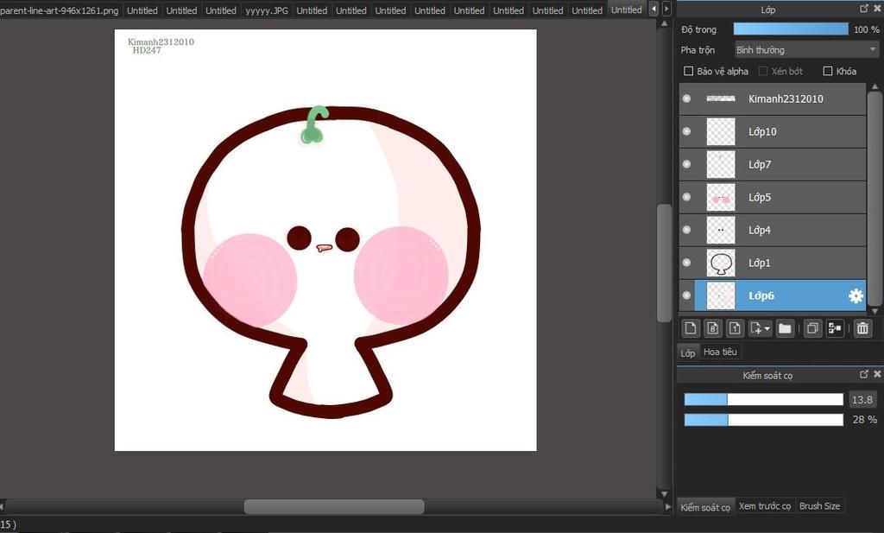Enable the Khóa lock checkbox
The image size is (884, 533).
[x=828, y=71]
